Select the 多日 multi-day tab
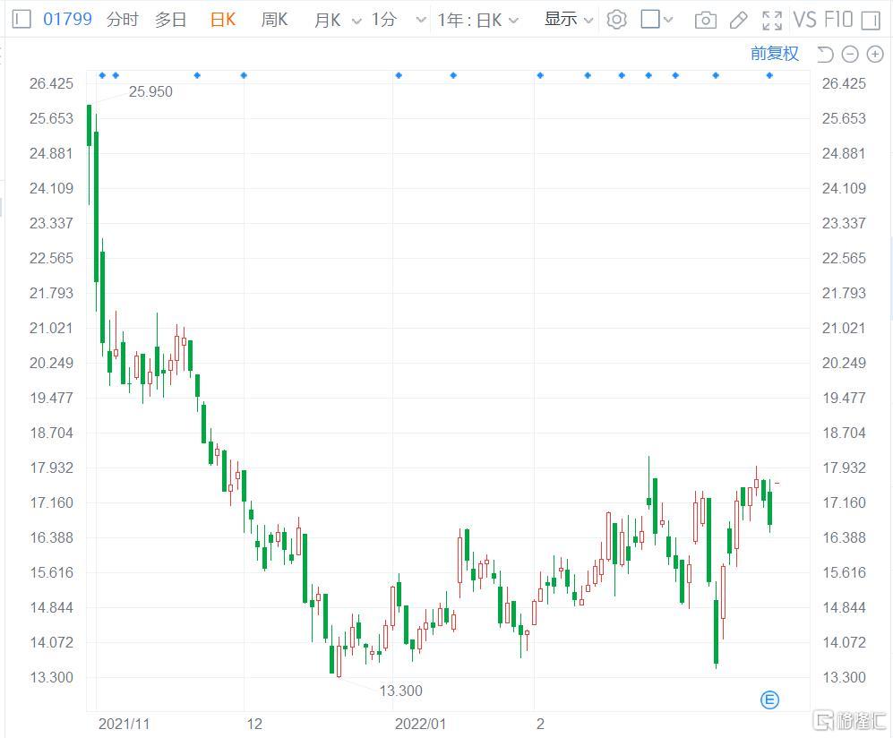893x738 pixels. 170,19
